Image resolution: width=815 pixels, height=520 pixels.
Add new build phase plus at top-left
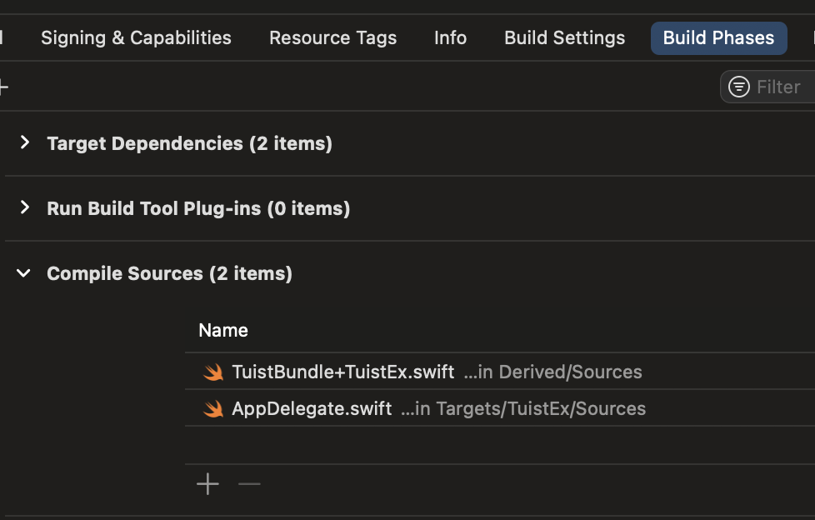coord(3,87)
